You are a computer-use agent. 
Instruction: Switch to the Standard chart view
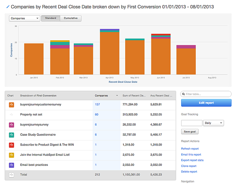(x=50, y=18)
